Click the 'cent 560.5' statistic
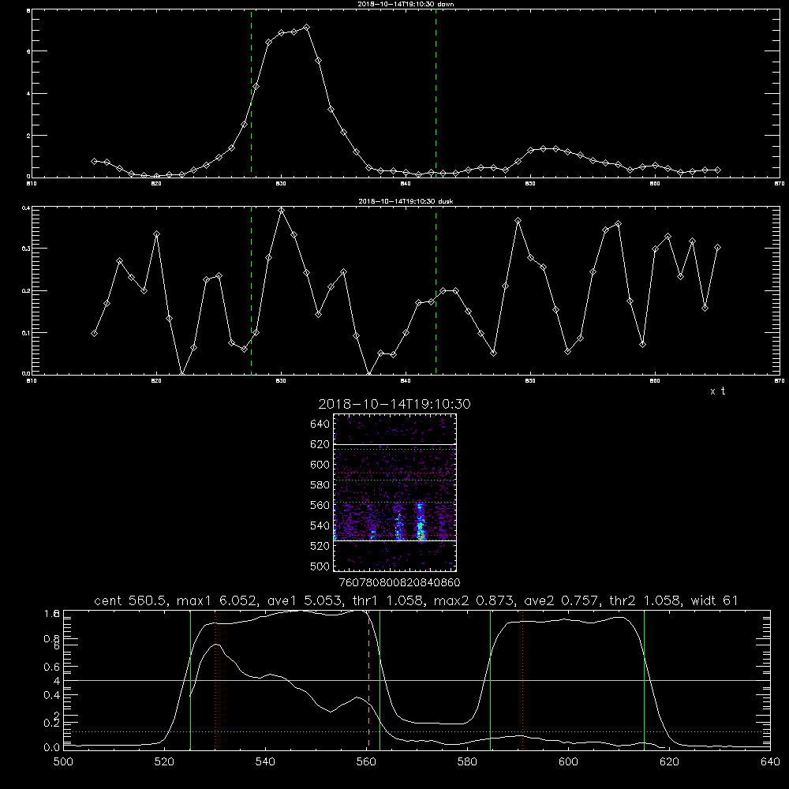The width and height of the screenshot is (789, 789). tap(131, 600)
